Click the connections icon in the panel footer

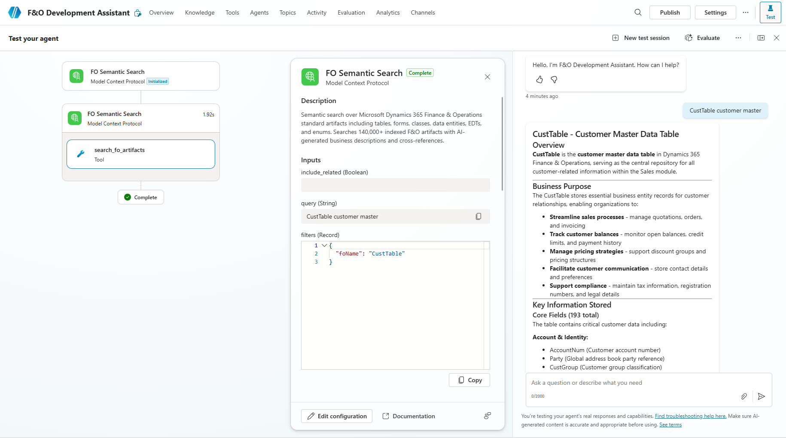pyautogui.click(x=487, y=416)
